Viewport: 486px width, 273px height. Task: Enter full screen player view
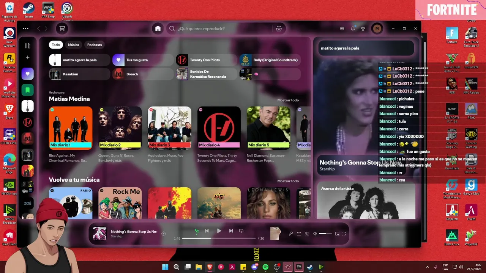pyautogui.click(x=344, y=234)
